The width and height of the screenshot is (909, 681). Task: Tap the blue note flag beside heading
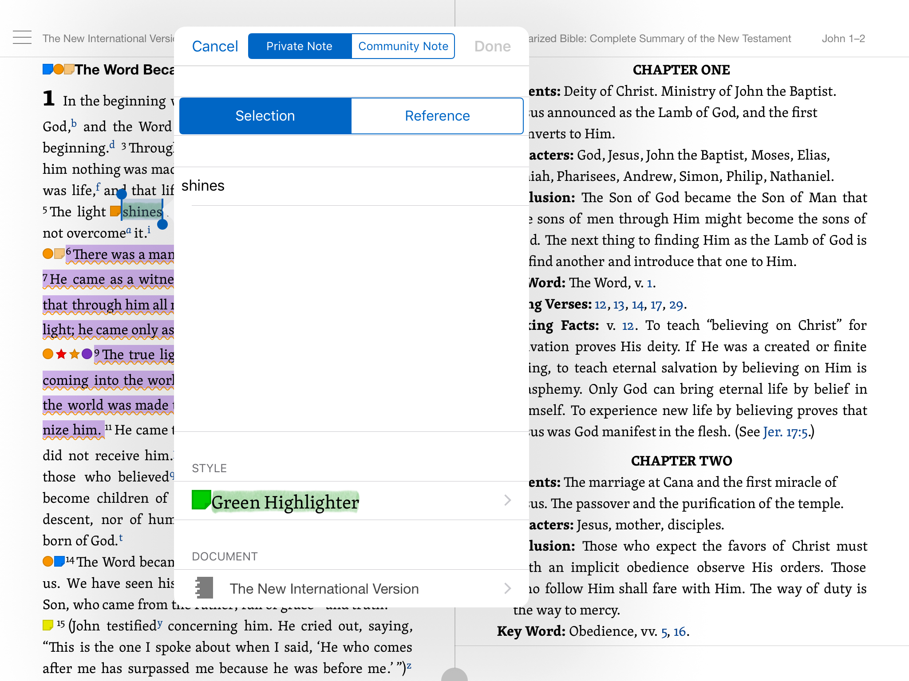[x=47, y=69]
